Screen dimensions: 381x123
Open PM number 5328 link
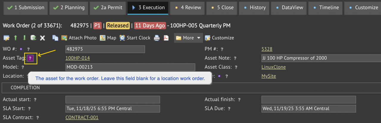[x=267, y=49]
